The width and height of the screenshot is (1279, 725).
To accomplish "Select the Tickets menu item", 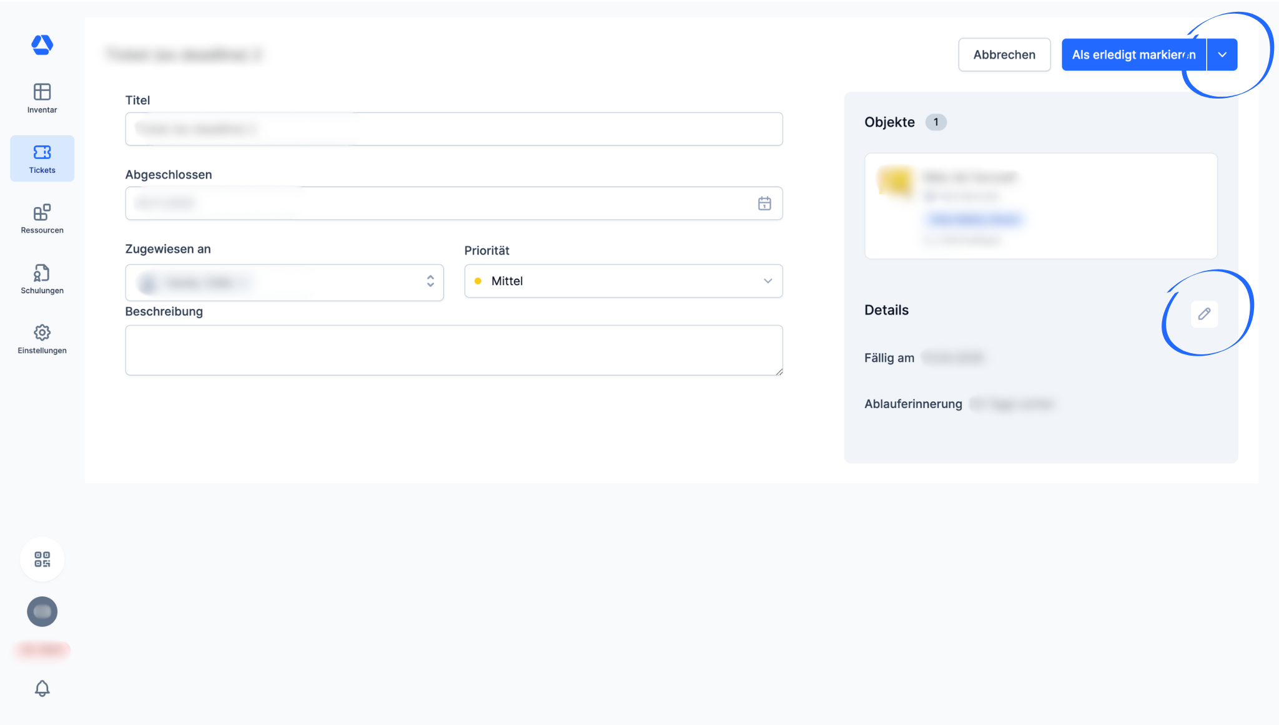I will (x=42, y=158).
